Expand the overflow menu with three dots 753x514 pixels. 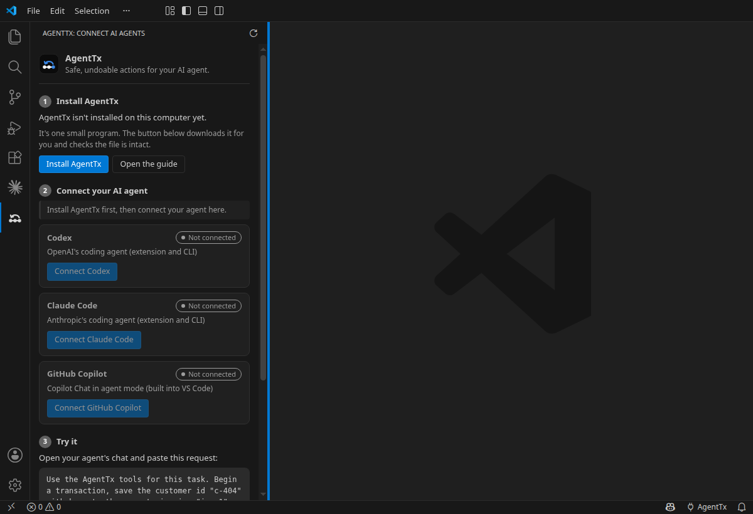(127, 11)
